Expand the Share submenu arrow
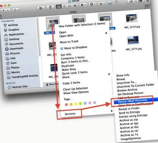 point(109,74)
